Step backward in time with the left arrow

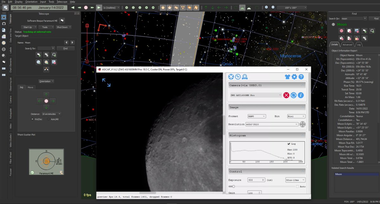(x=73, y=7)
